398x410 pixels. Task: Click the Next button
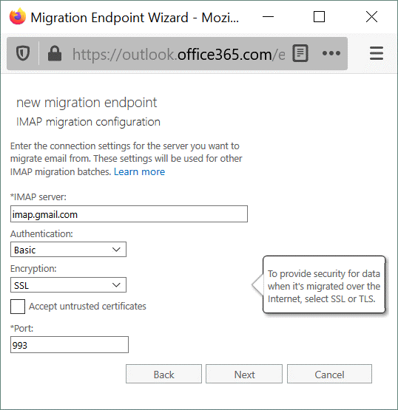(244, 374)
